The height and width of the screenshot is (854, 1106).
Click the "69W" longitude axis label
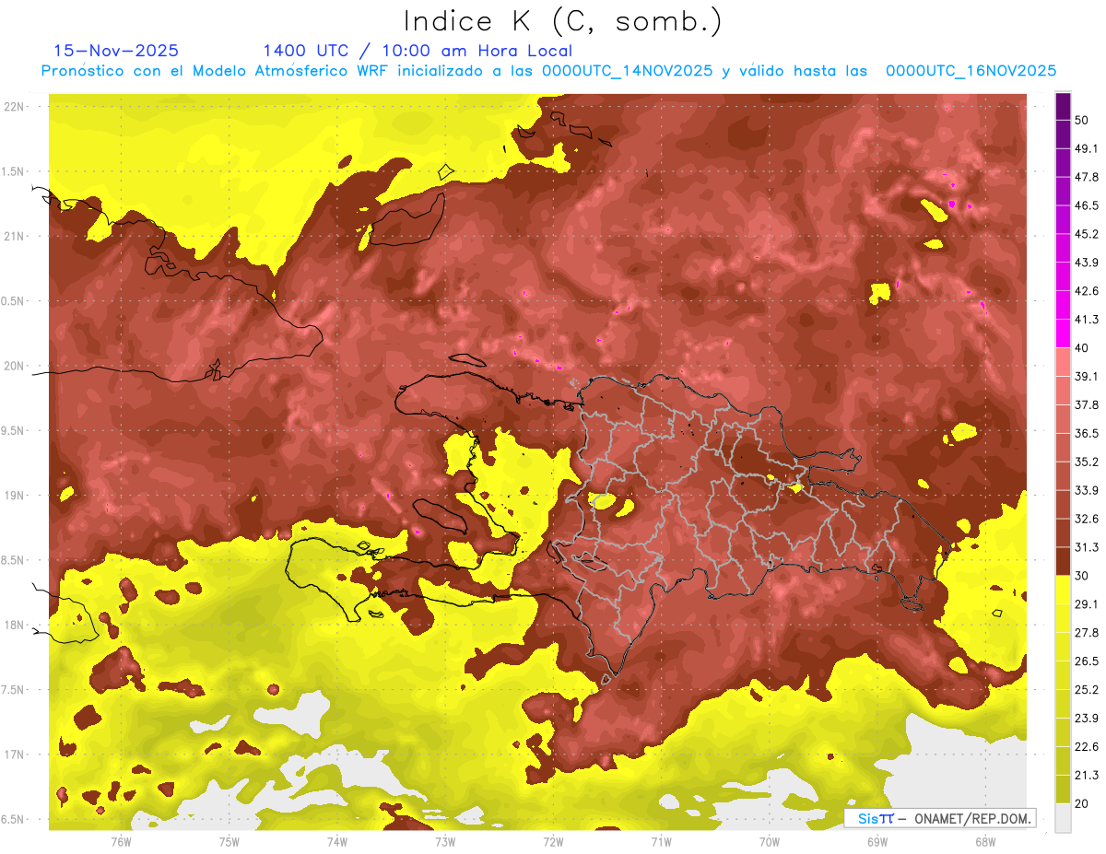tap(877, 841)
